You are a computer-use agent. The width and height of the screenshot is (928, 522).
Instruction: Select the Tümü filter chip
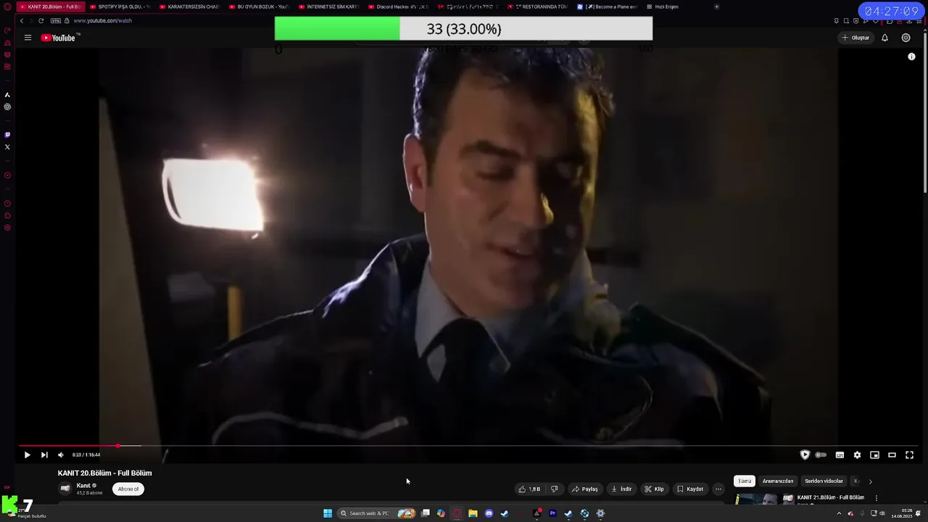point(745,481)
